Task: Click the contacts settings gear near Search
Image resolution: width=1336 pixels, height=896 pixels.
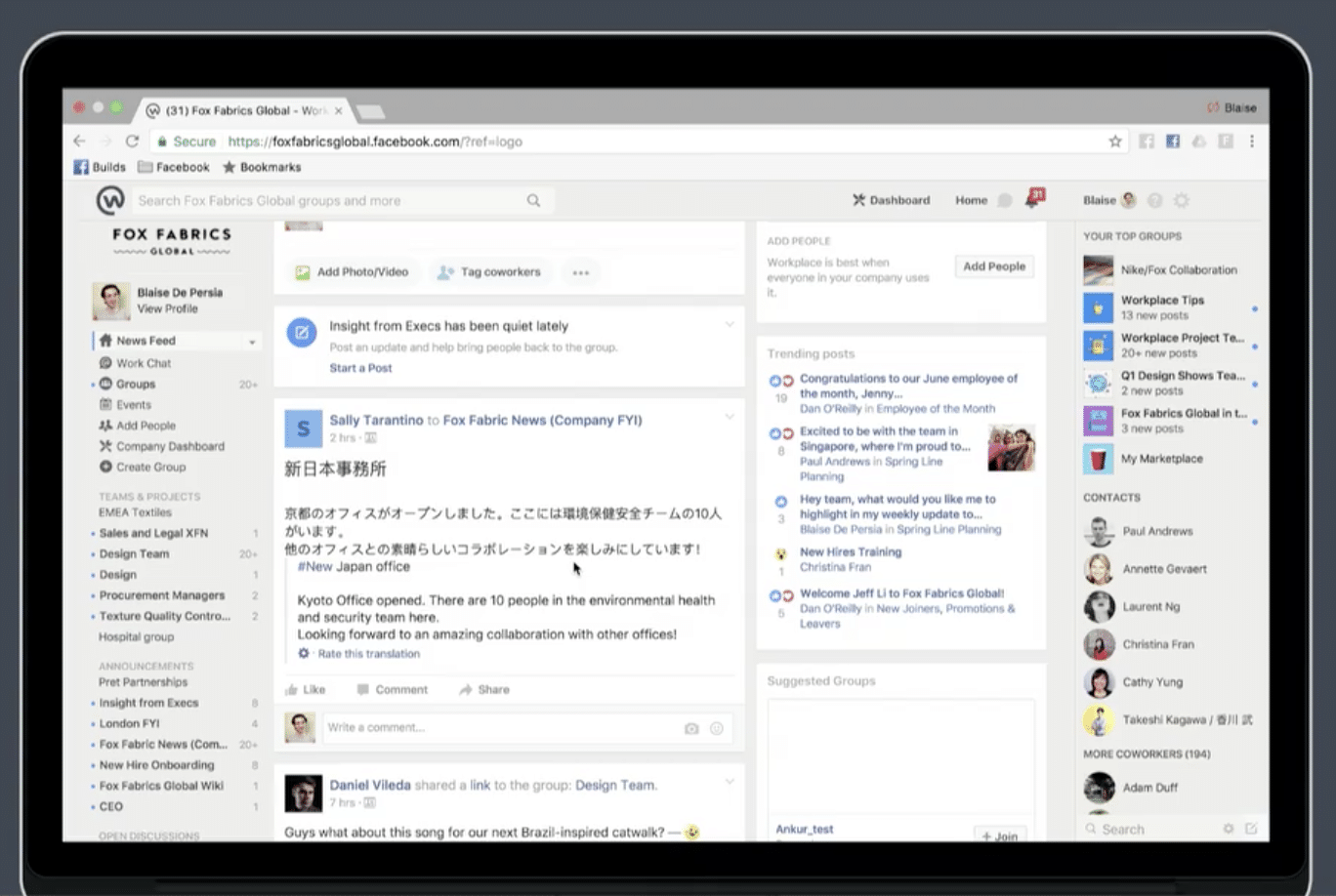Action: click(x=1229, y=829)
